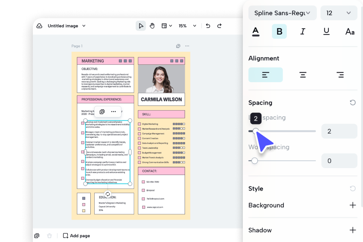Click the word spacing value field
The height and width of the screenshot is (242, 363).
pos(339,161)
